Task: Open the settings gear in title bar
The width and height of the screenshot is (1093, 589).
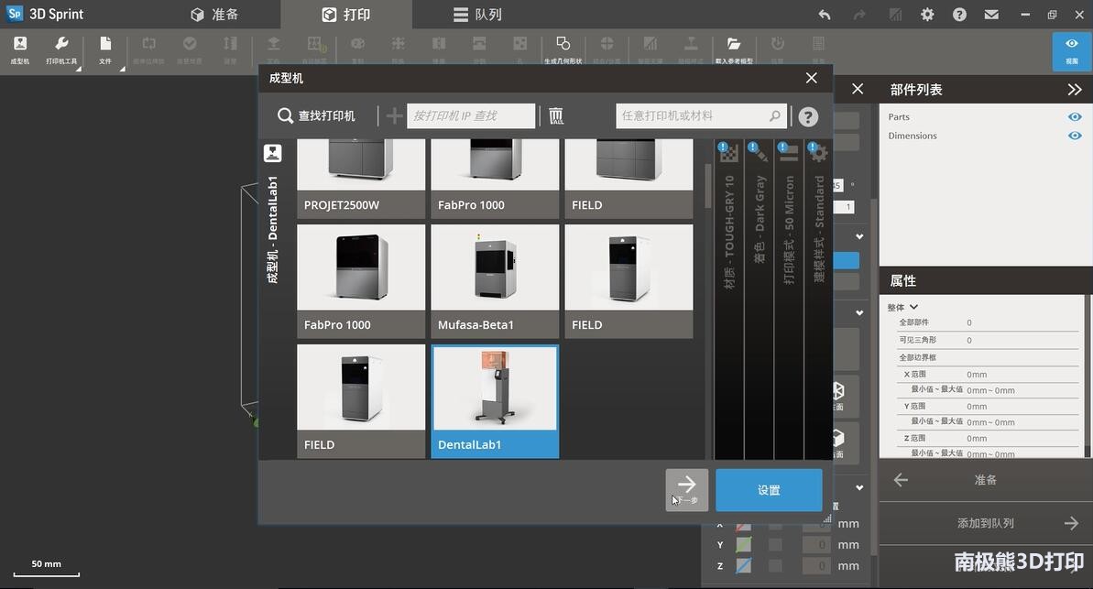Action: (927, 15)
